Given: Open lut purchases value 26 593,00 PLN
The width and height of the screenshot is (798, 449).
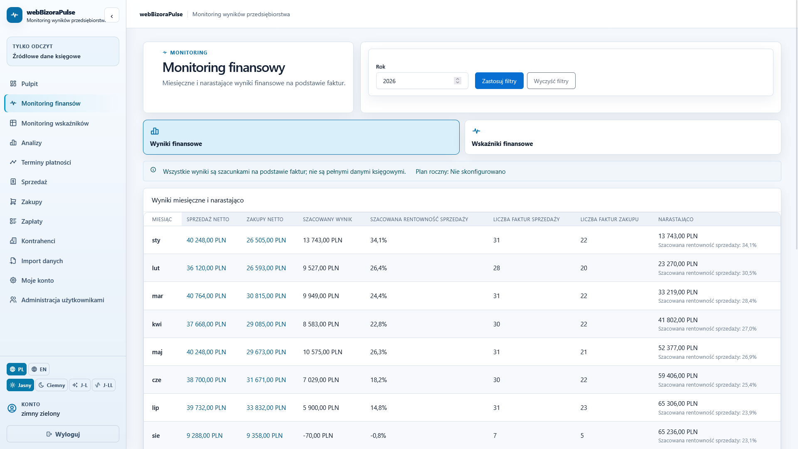Looking at the screenshot, I should click(266, 268).
